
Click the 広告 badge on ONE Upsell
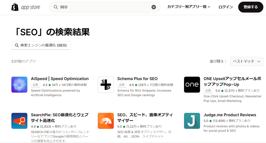[x=208, y=91]
